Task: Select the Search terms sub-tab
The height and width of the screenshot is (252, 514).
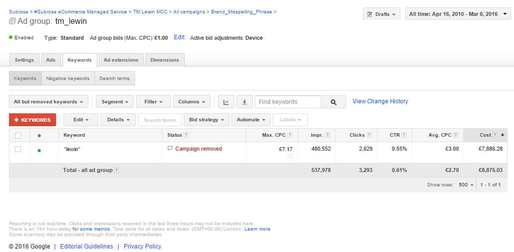Action: [114, 79]
